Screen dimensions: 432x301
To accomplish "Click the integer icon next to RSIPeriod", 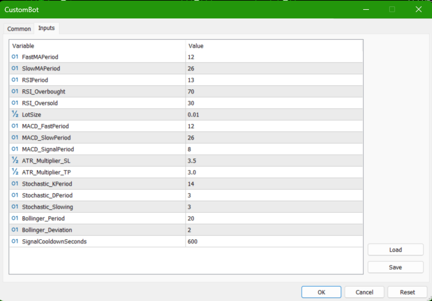I will coord(15,80).
